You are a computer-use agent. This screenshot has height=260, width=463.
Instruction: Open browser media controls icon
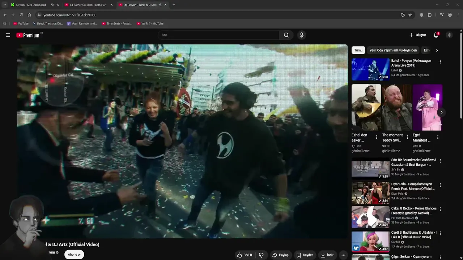click(442, 15)
